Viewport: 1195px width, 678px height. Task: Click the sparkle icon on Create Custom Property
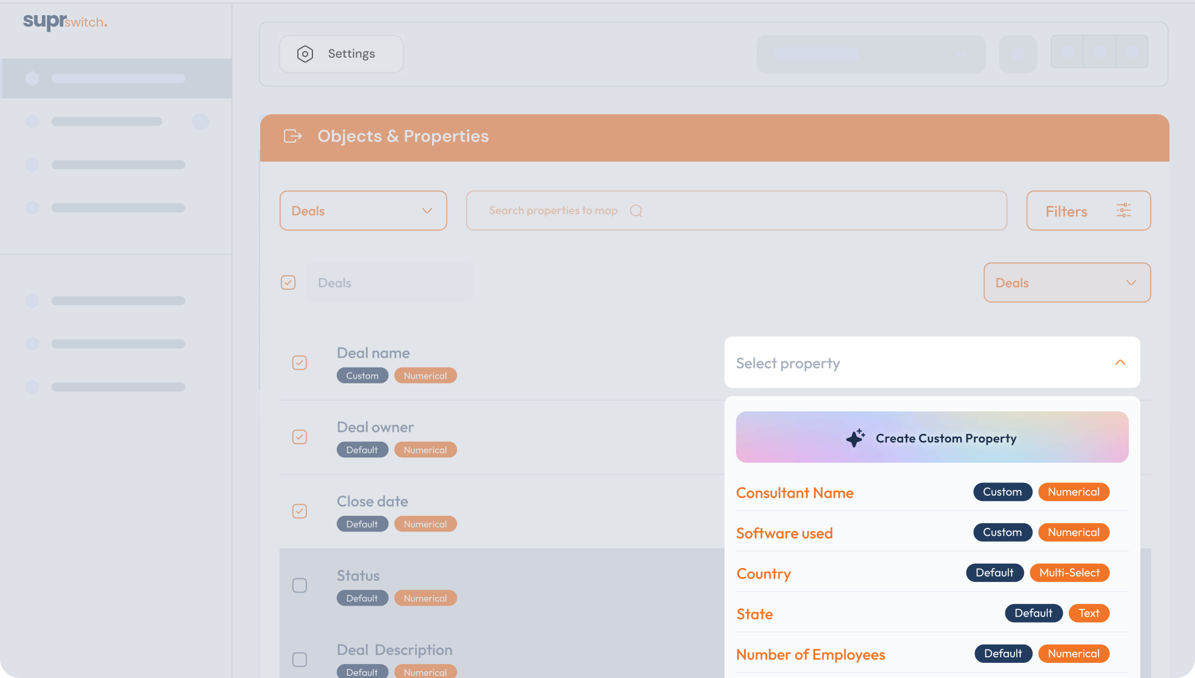point(855,437)
